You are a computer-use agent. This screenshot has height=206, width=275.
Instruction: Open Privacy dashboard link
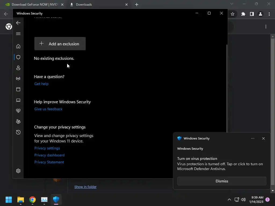pos(49,155)
